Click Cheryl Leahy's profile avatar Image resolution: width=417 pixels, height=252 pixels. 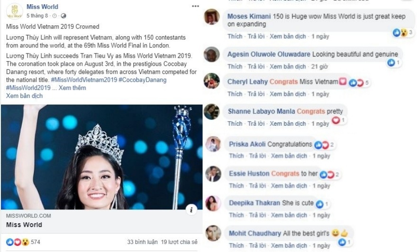211,81
